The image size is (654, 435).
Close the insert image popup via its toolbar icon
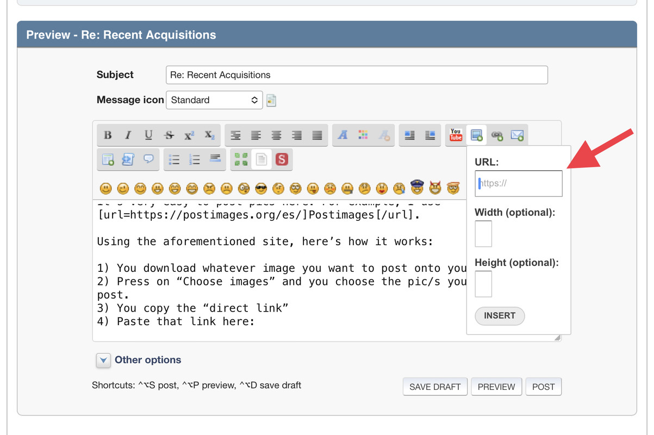[476, 135]
